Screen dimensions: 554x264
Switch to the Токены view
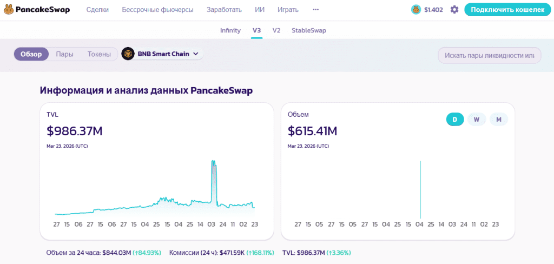(99, 54)
